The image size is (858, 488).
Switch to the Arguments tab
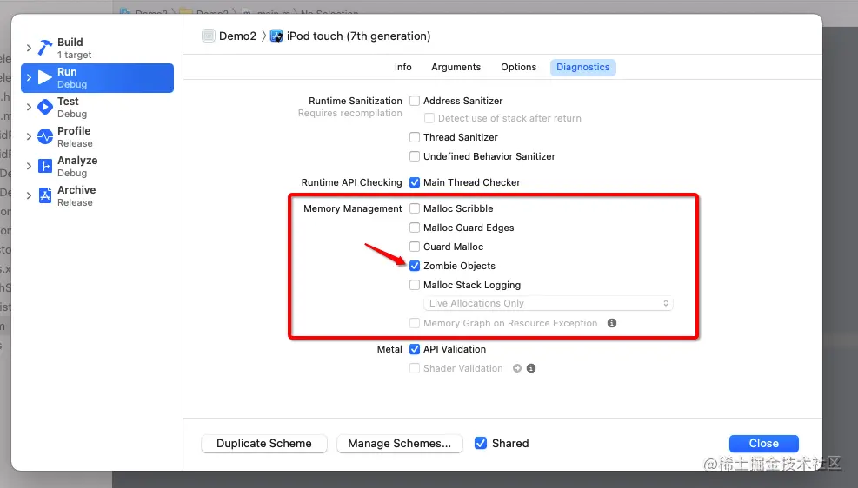[456, 67]
